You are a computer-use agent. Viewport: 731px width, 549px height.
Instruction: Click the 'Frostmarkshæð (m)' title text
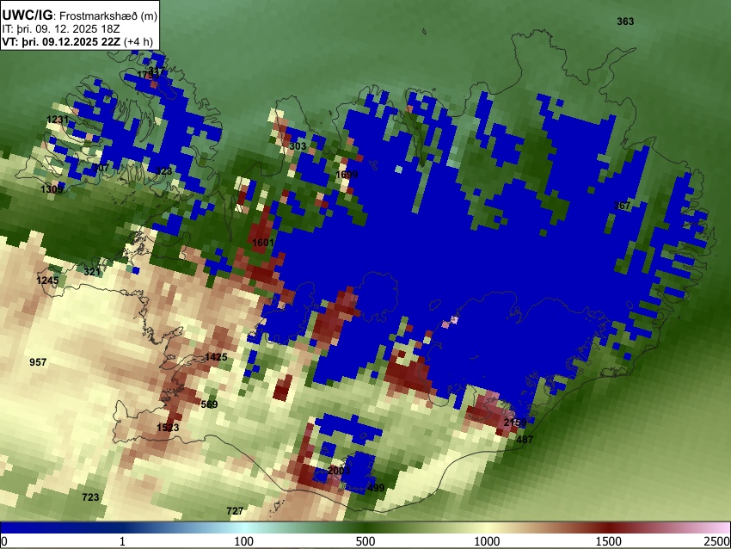click(108, 15)
